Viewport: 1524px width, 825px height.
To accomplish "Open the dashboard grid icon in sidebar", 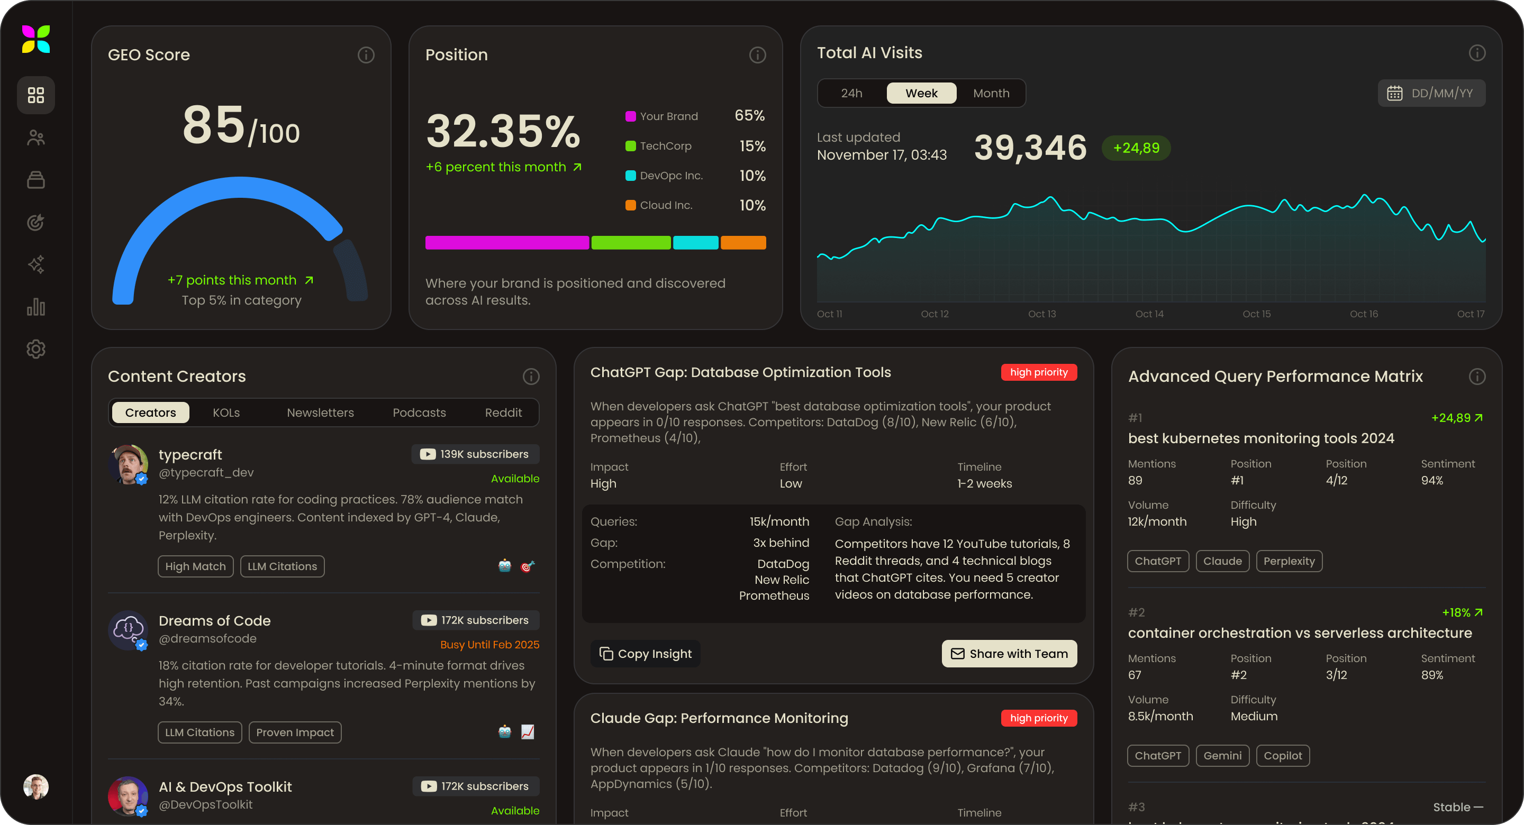I will pos(36,95).
